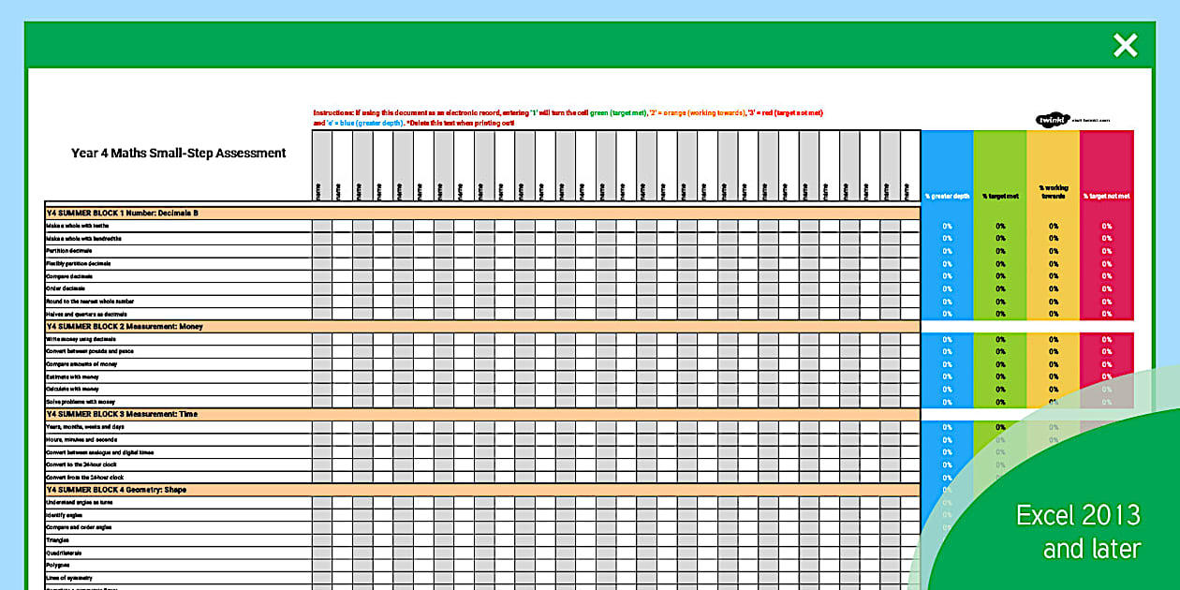
Task: Click the first 0% cell under % target not met
Action: (x=1105, y=225)
